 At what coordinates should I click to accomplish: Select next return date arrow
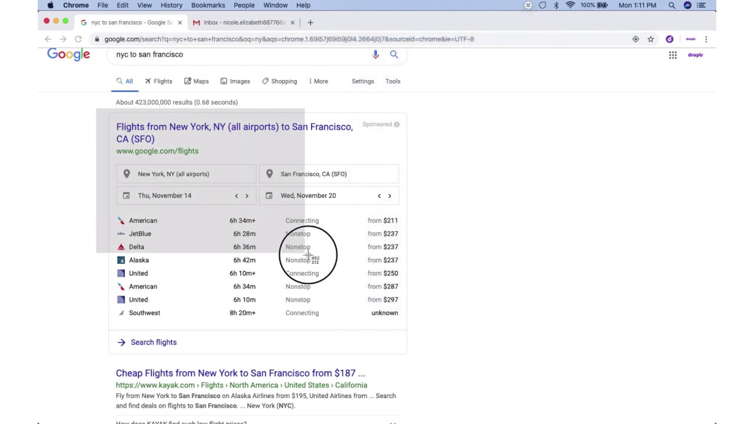389,196
